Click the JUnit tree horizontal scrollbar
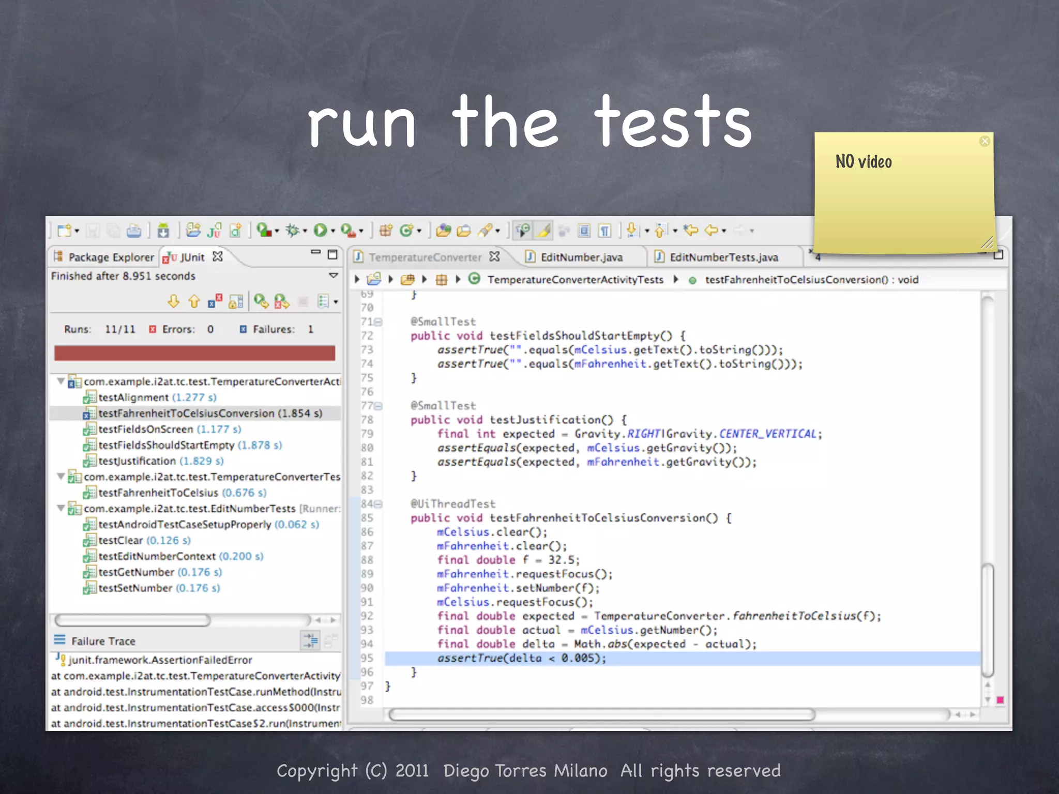Viewport: 1059px width, 794px height. coord(133,620)
